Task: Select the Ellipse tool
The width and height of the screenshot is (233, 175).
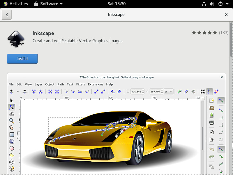Action: [x=12, y=148]
